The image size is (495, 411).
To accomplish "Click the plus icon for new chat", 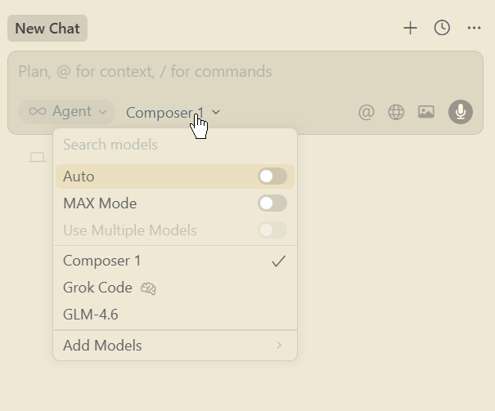I will pos(410,28).
